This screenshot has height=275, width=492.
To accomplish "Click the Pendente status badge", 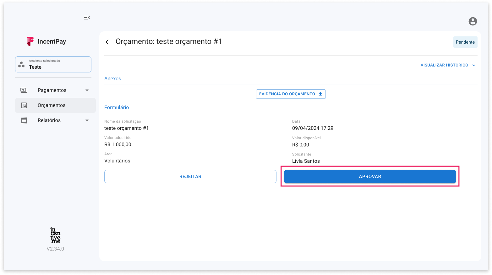I will (x=465, y=42).
